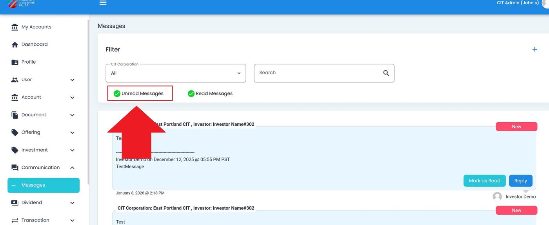Click the plus icon in Filter panel

click(x=534, y=49)
